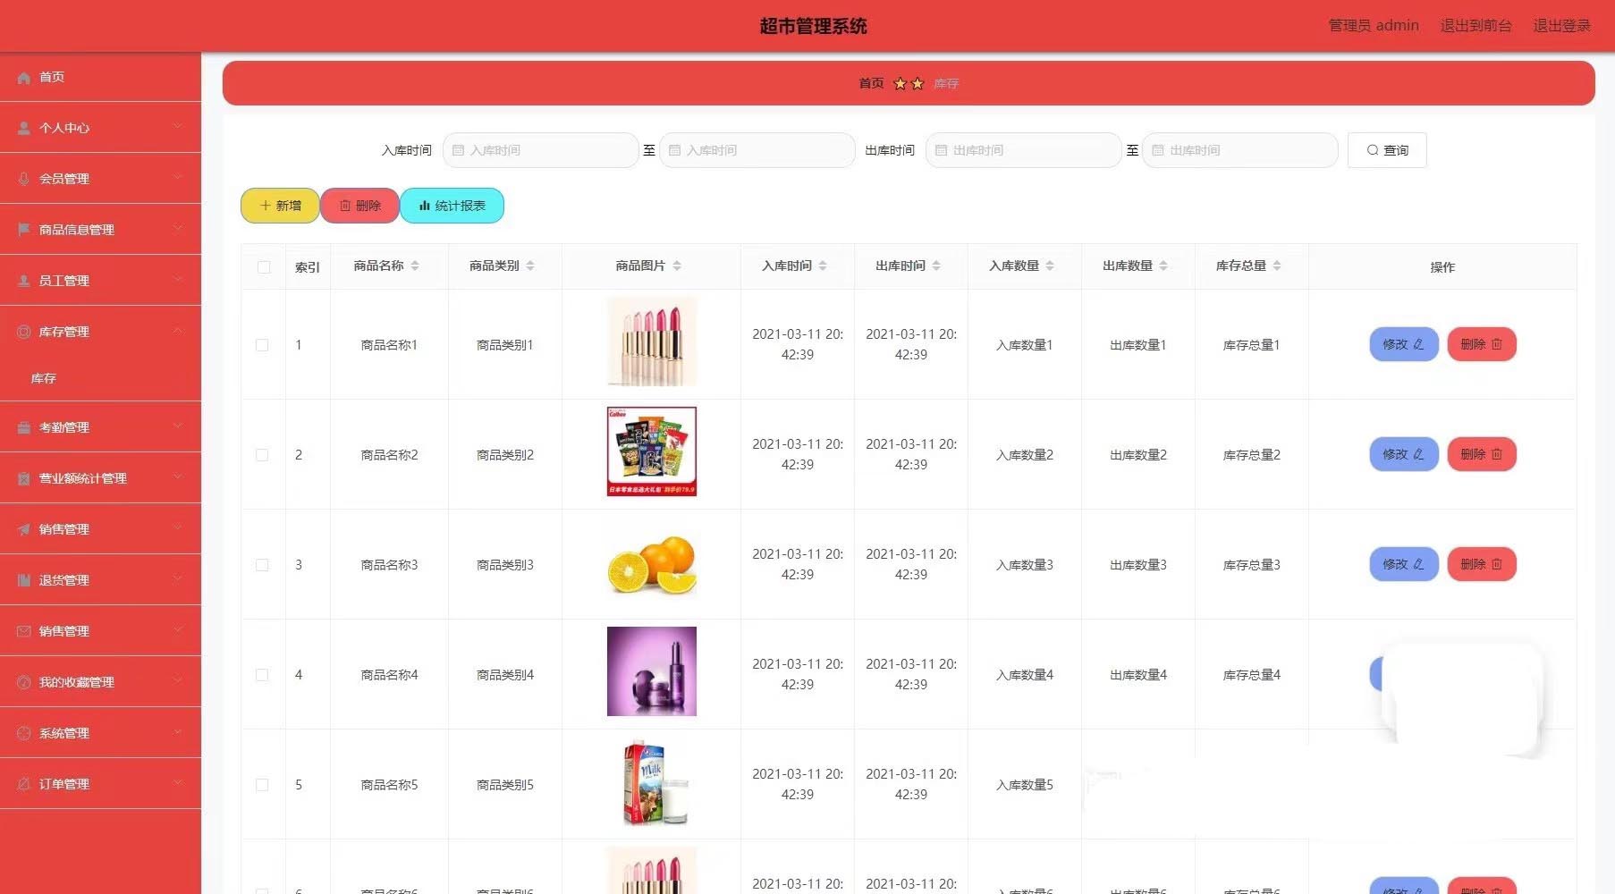
Task: Expand the 退货管理 menu chevron
Action: (178, 579)
